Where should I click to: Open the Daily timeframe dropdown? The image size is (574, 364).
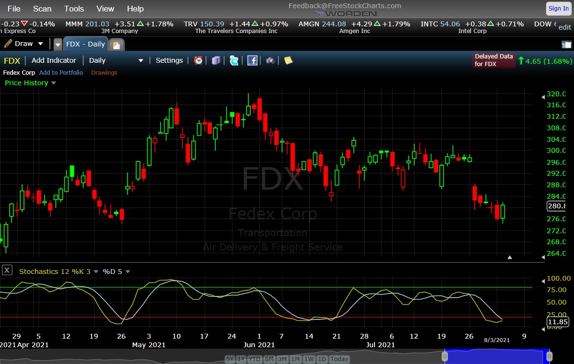(116, 60)
